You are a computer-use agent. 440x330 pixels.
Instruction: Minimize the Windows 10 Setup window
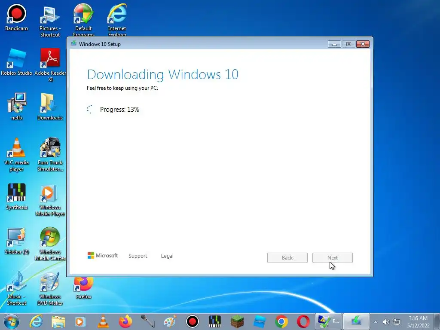point(334,44)
